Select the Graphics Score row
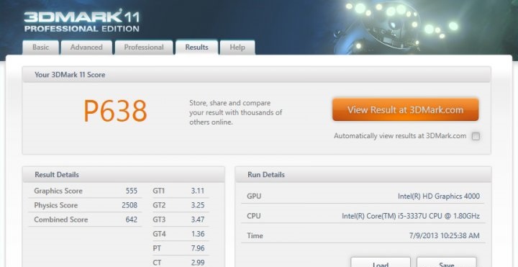This screenshot has height=267, width=518. tap(85, 191)
